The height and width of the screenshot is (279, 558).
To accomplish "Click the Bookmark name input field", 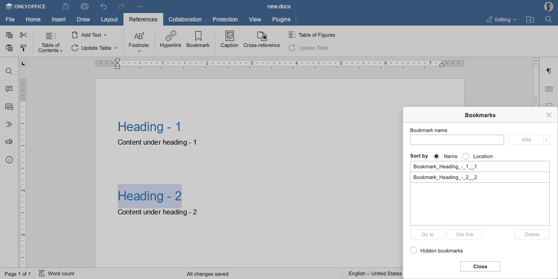I will click(457, 139).
